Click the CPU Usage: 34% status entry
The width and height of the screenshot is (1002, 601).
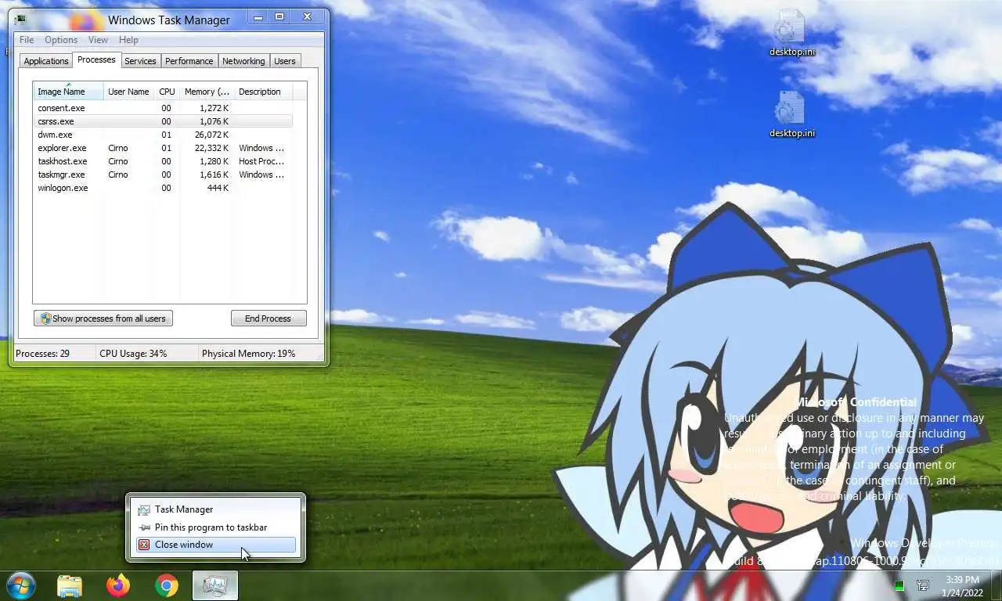[x=133, y=354]
